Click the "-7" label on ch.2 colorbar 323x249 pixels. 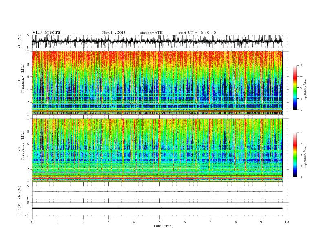301,177
